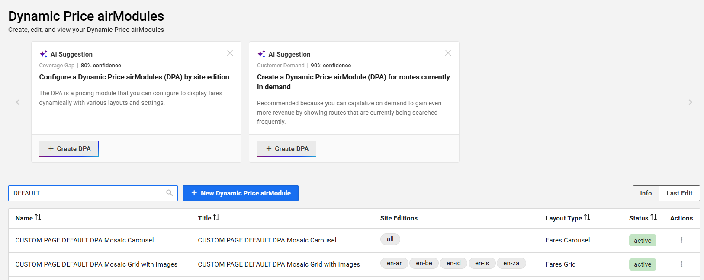Close the Coverage Gap AI suggestion card

[x=230, y=53]
